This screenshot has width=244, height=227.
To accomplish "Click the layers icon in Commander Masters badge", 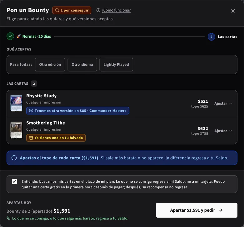I will click(31, 111).
